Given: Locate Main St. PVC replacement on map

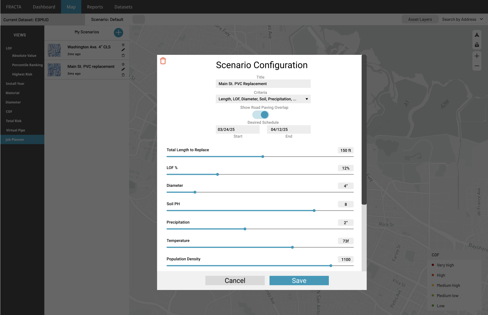Looking at the screenshot, I should (123, 65).
